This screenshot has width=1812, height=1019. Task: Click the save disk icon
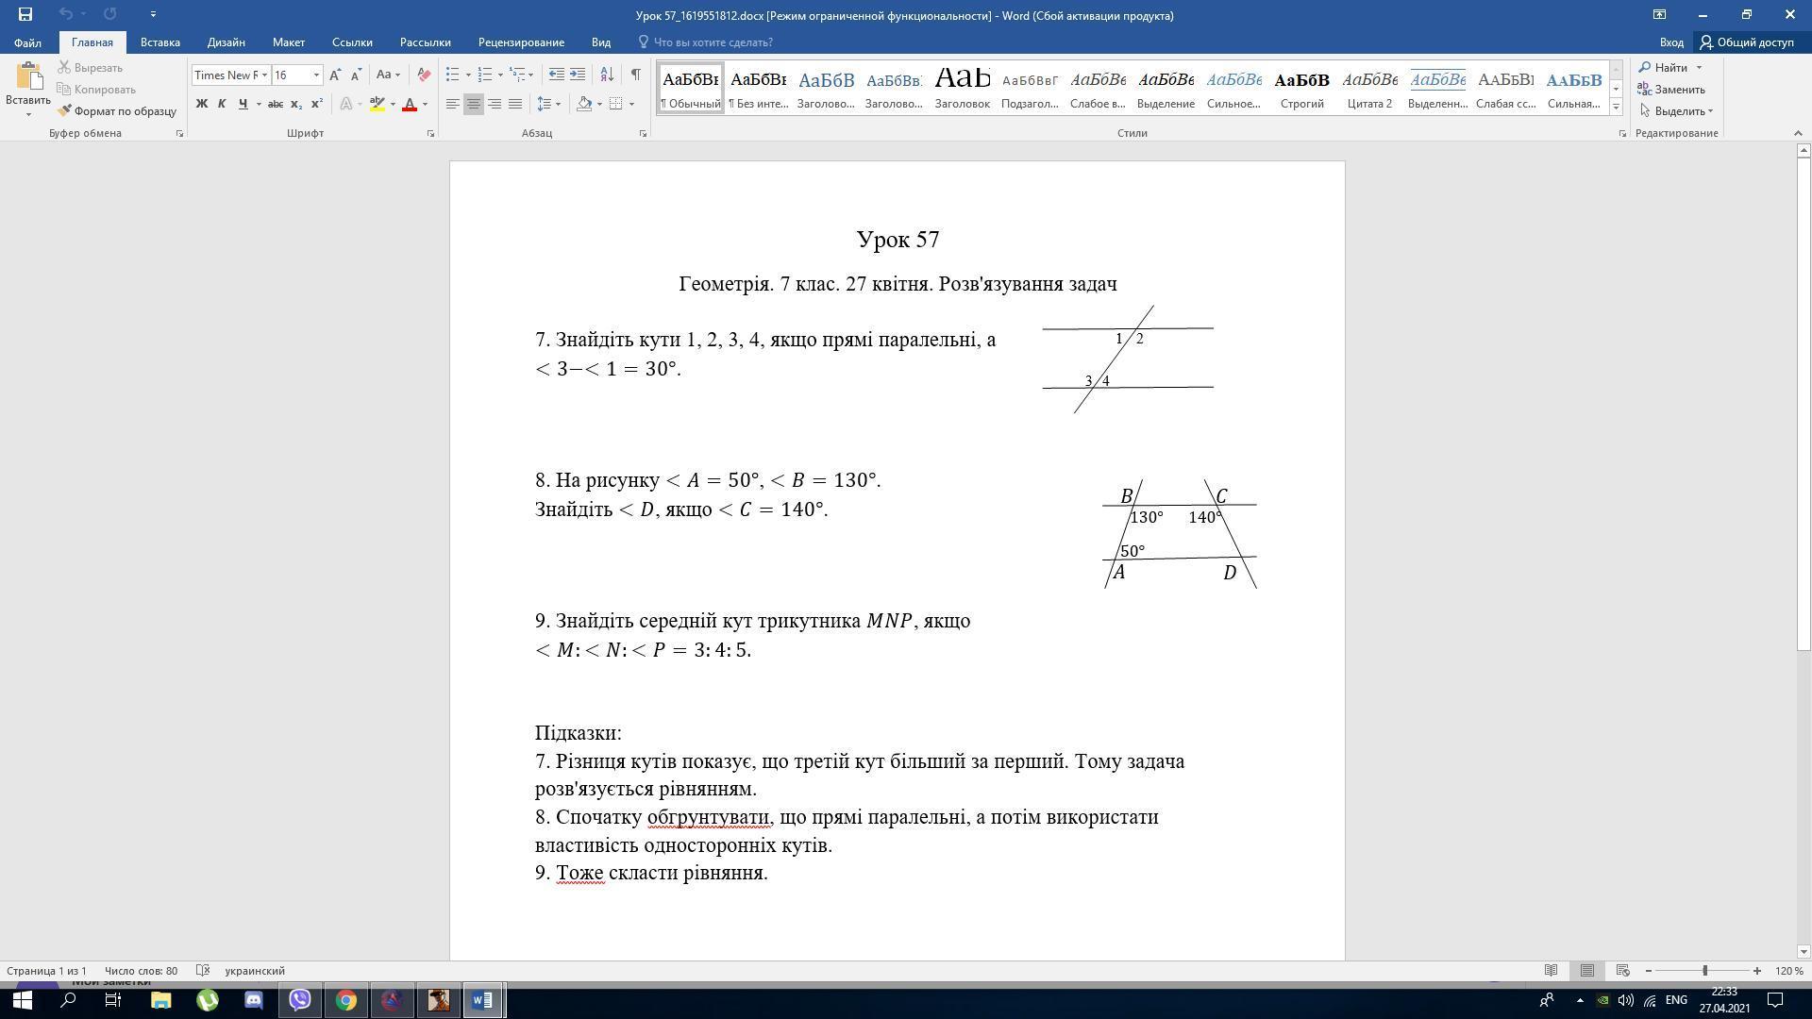pos(25,14)
